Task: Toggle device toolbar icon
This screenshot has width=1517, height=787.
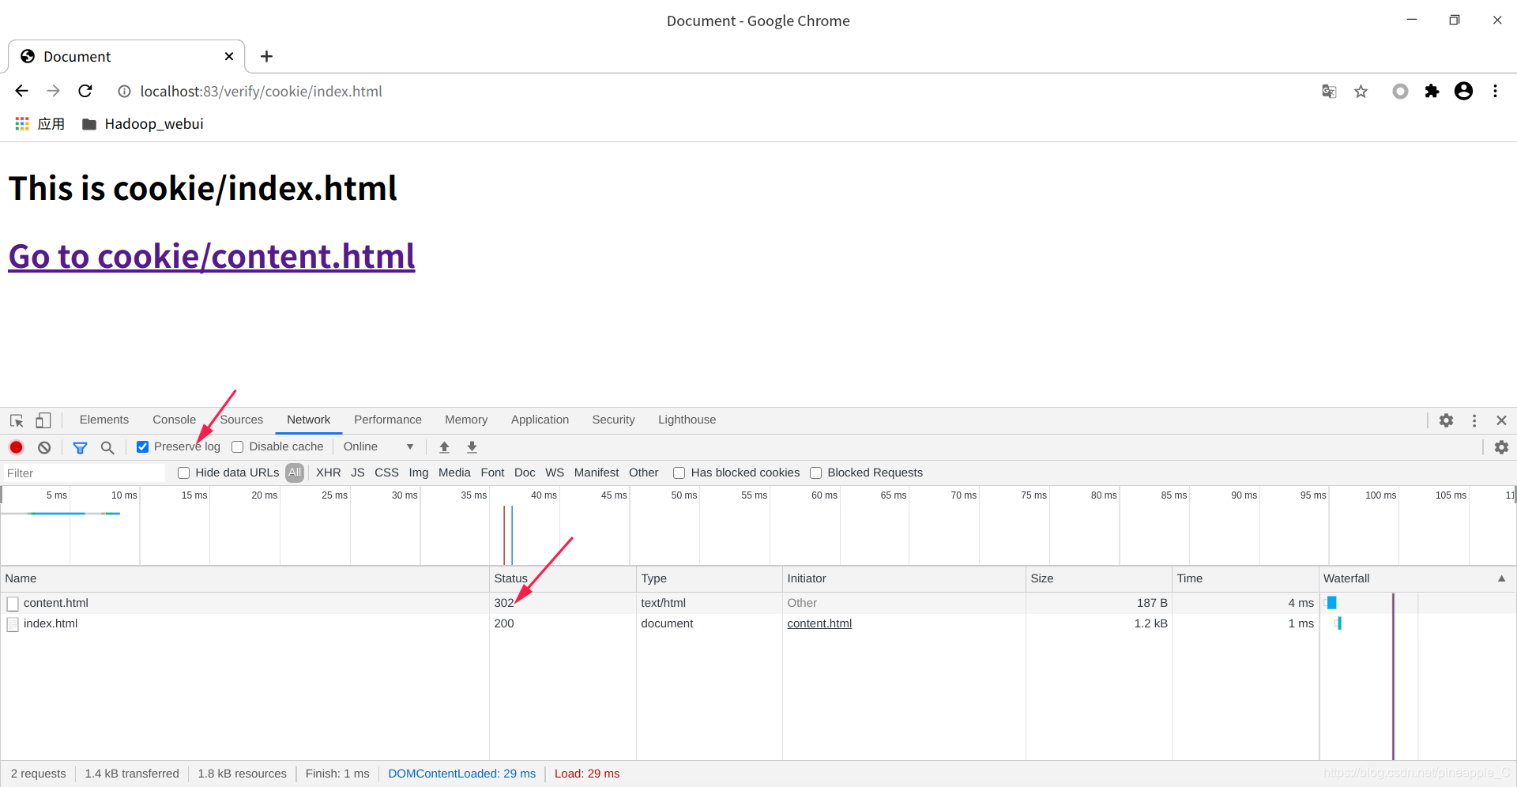Action: click(43, 420)
